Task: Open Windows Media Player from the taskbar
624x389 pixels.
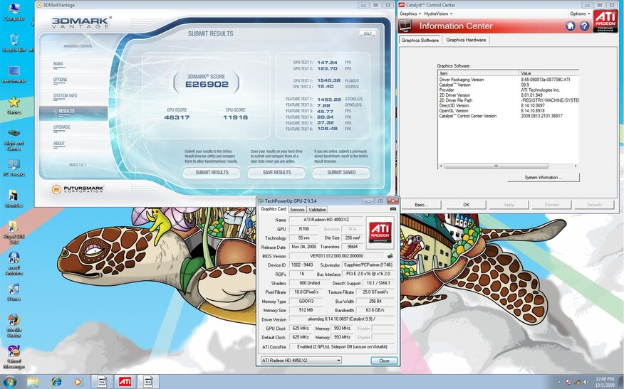Action: 78,382
